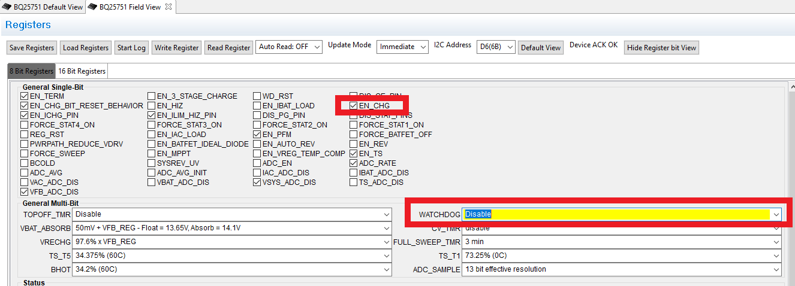Open the Auto Read dropdown
Viewport: 795px width, 286px height.
pyautogui.click(x=289, y=47)
